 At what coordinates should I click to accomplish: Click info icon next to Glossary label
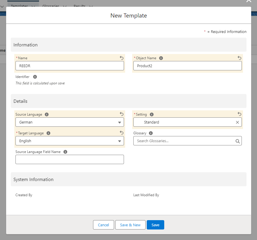[151, 133]
